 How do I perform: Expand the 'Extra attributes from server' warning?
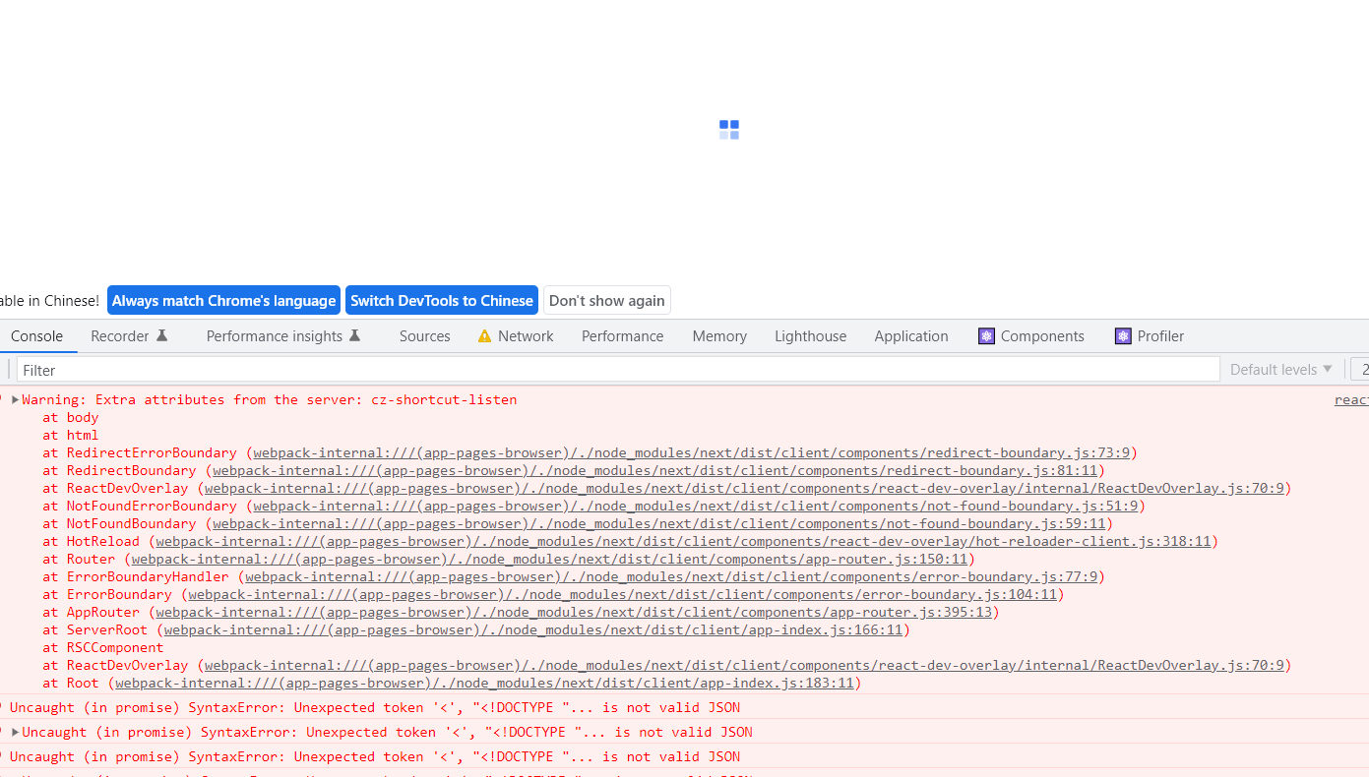point(15,399)
